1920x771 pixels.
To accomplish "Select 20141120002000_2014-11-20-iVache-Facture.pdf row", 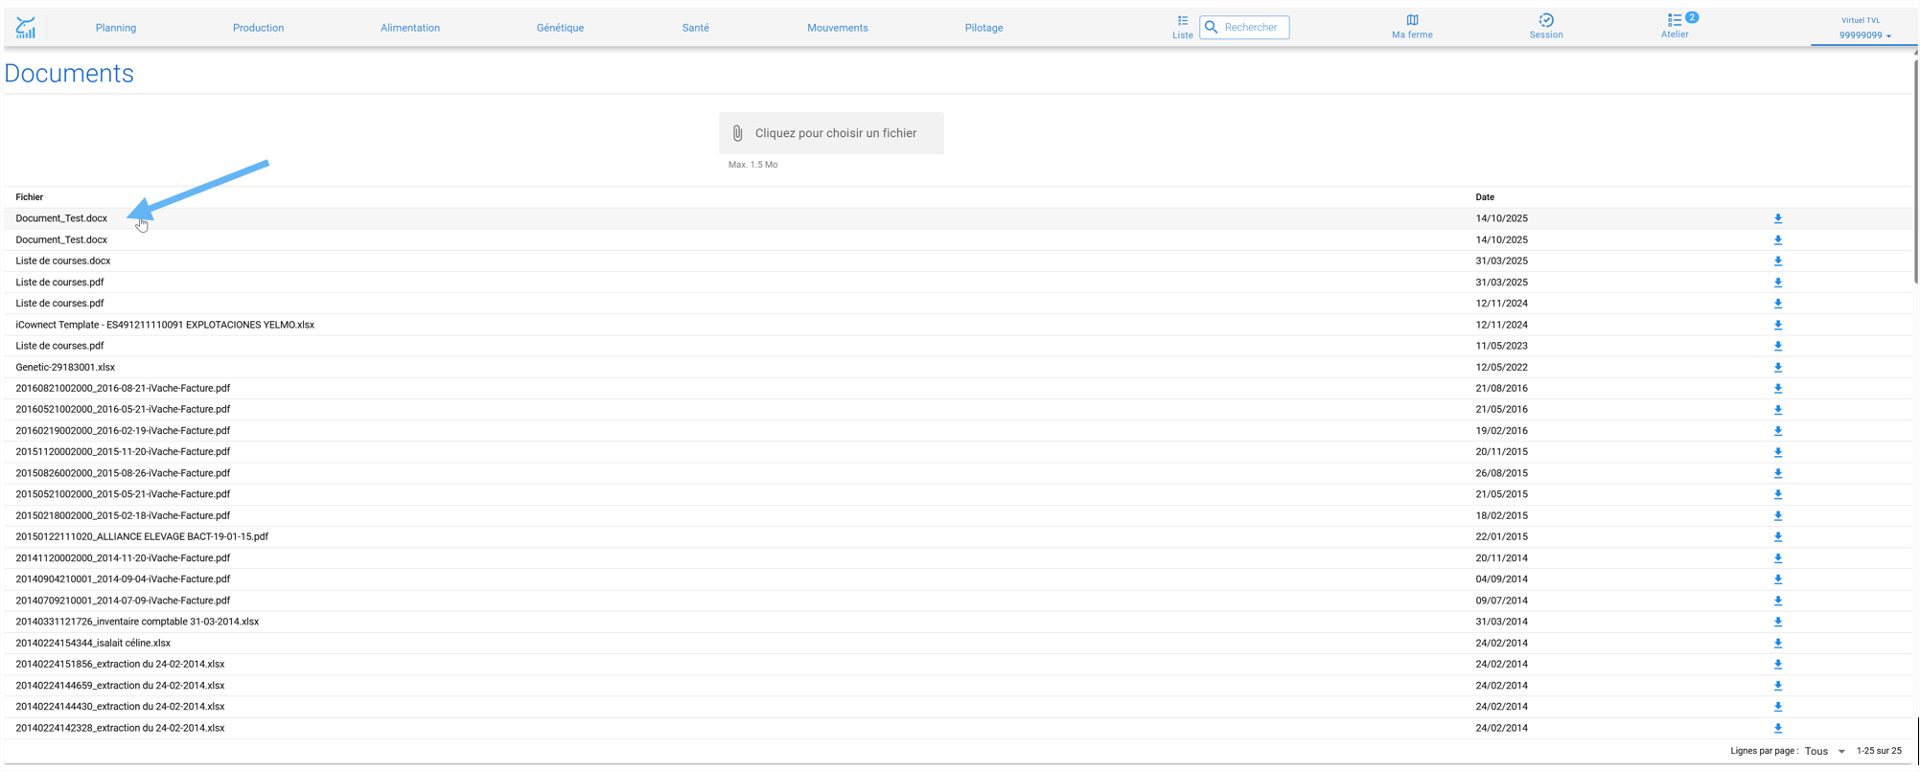I will pyautogui.click(x=958, y=558).
